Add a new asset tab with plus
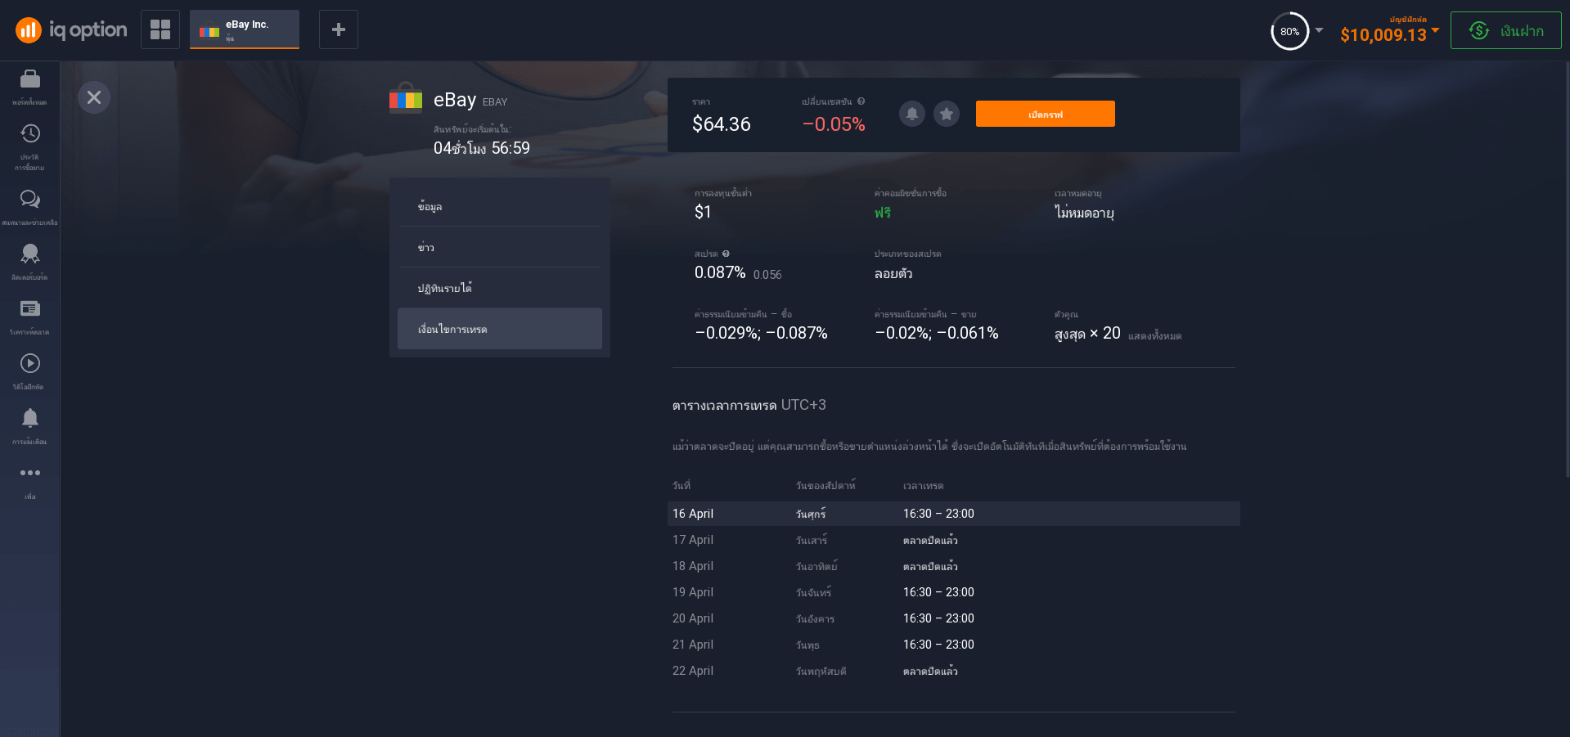The width and height of the screenshot is (1570, 737). pyautogui.click(x=339, y=29)
